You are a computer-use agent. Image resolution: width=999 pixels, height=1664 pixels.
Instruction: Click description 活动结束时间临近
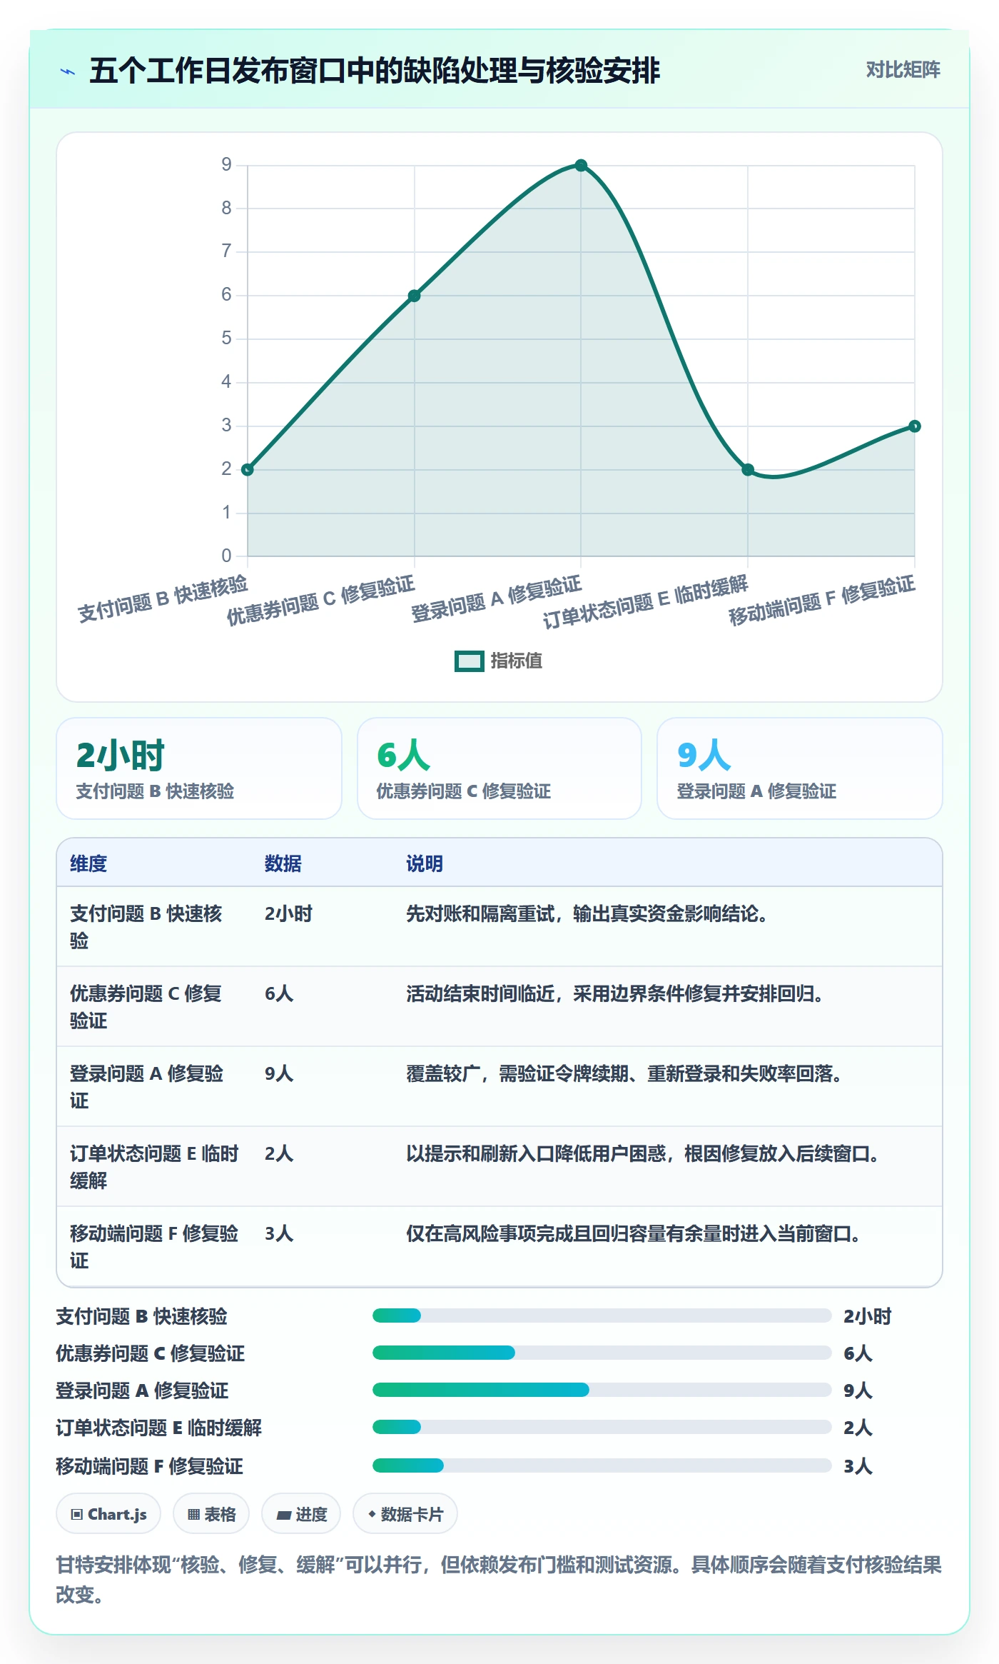point(615,993)
